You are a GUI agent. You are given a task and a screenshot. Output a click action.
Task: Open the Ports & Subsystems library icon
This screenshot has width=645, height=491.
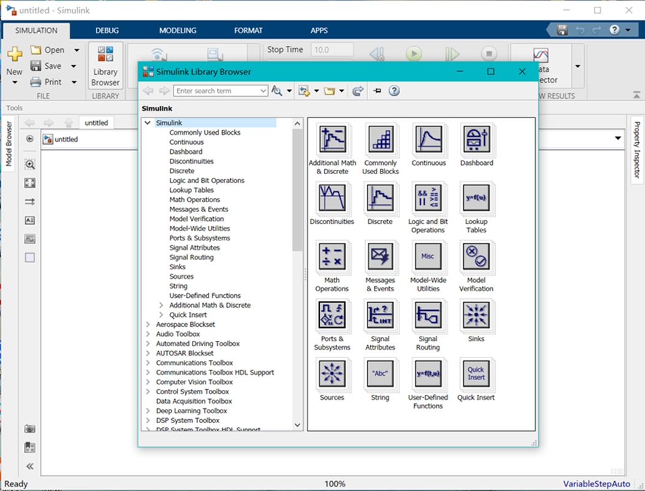(x=333, y=316)
